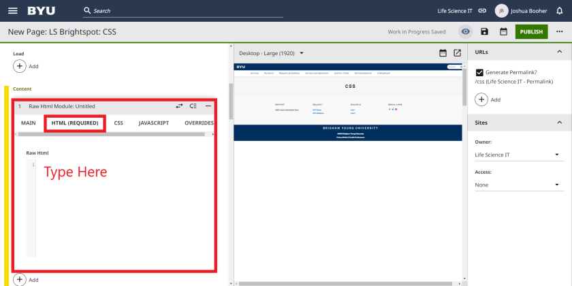Open preview in new window icon
The width and height of the screenshot is (572, 286).
click(457, 53)
